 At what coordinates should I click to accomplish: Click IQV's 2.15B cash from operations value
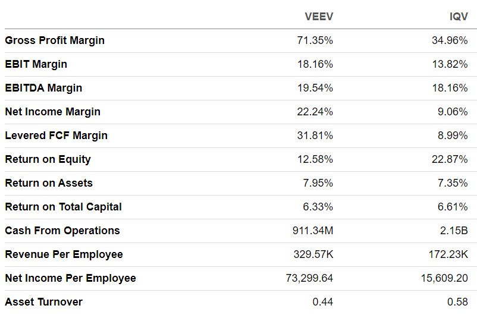point(455,231)
